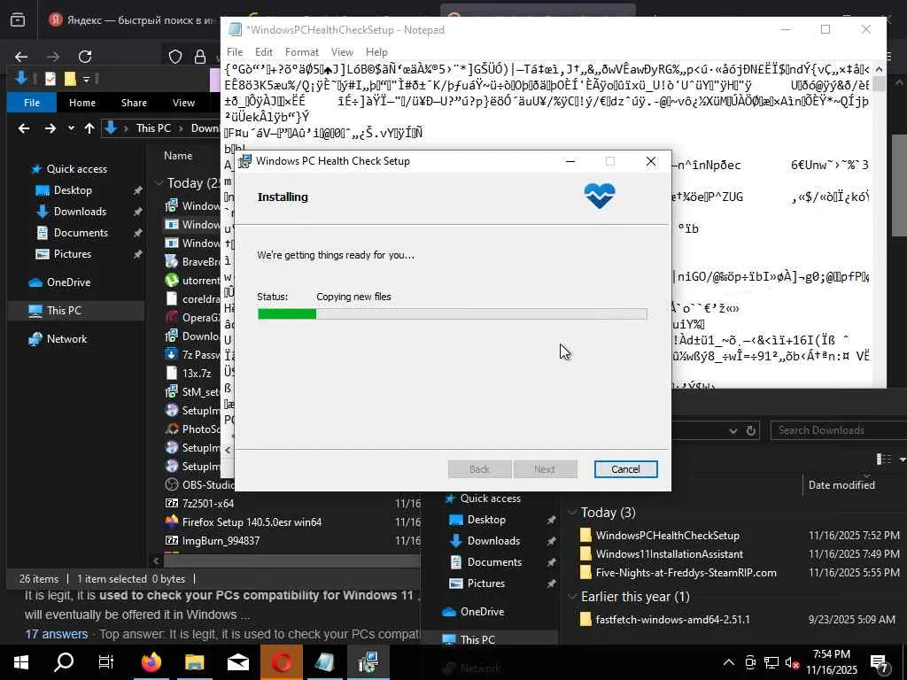This screenshot has height=680, width=907.
Task: Select This PC in left navigation pane
Action: pos(64,311)
